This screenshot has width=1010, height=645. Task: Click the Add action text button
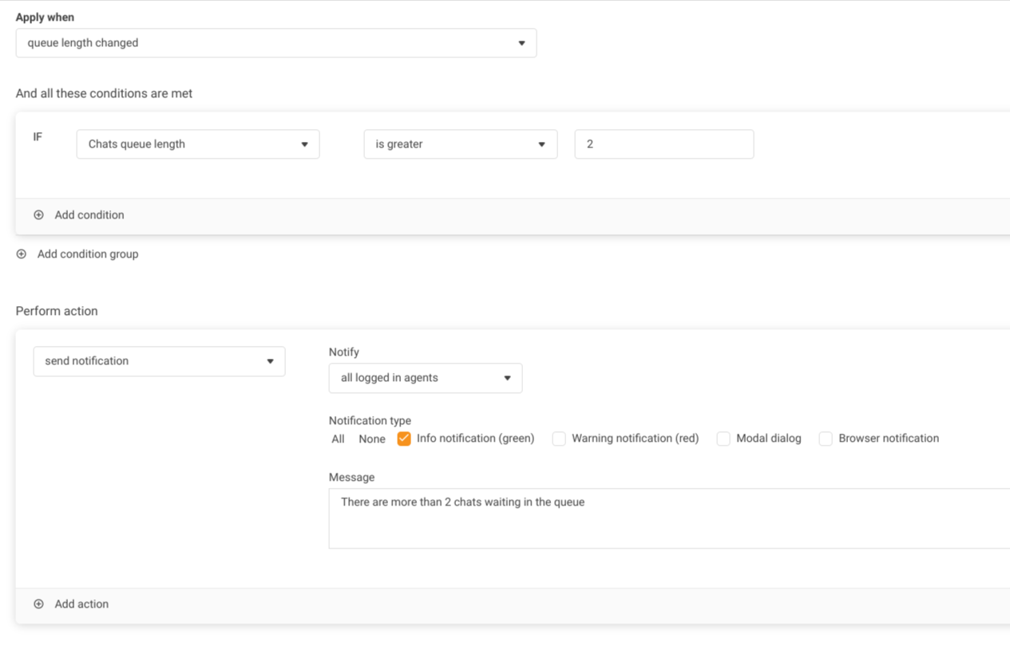(81, 604)
